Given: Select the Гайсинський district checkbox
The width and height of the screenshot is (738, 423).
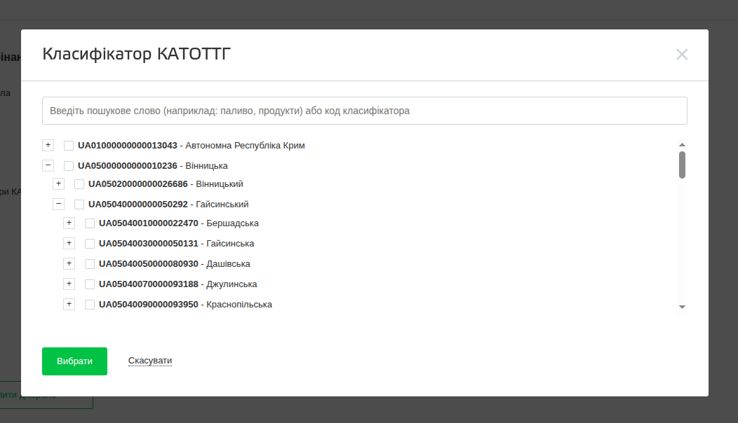Looking at the screenshot, I should coord(79,204).
